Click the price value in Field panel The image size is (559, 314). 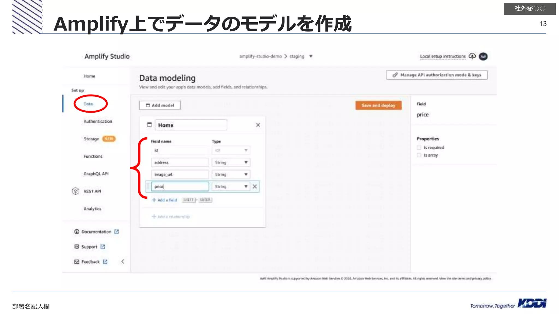pos(423,115)
